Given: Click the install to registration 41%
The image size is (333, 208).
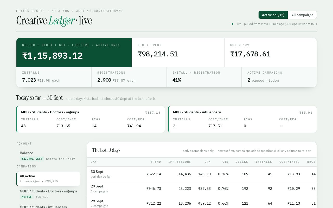Looking at the screenshot, I should click(177, 80).
